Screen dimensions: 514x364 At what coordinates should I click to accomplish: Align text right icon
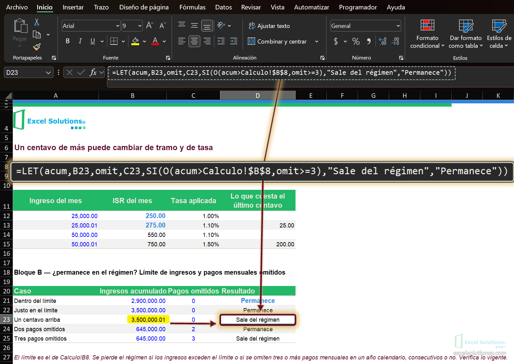(x=207, y=41)
